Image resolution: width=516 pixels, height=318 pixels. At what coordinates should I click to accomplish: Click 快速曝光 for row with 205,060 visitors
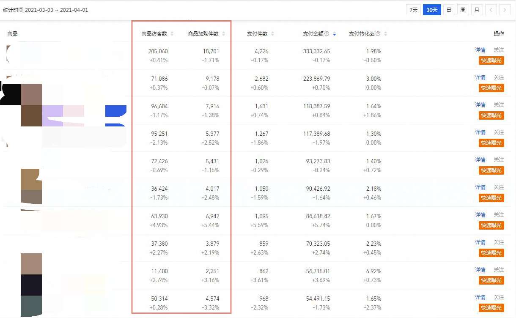click(x=491, y=60)
